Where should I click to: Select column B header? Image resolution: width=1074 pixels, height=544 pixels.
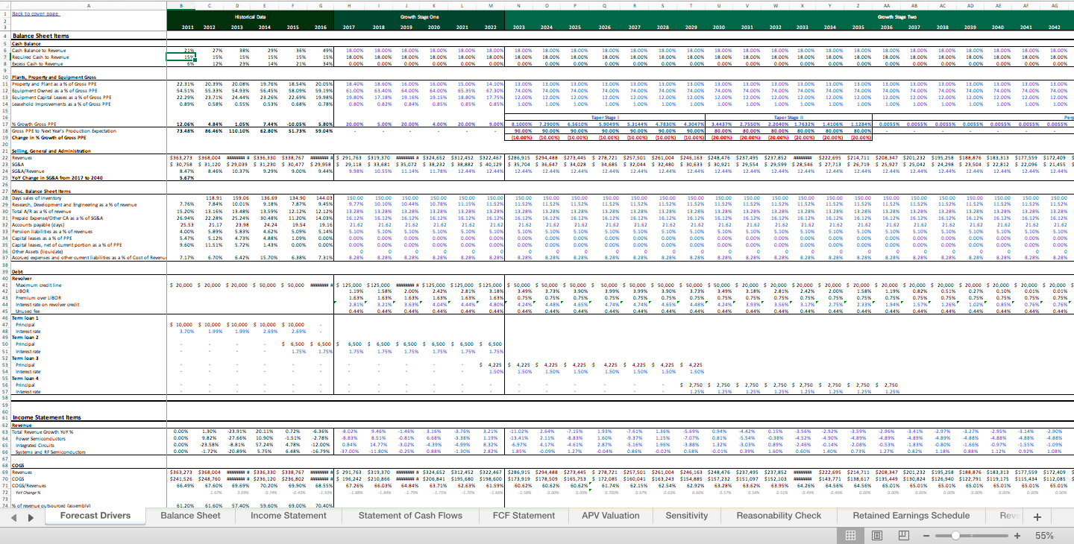tap(182, 4)
